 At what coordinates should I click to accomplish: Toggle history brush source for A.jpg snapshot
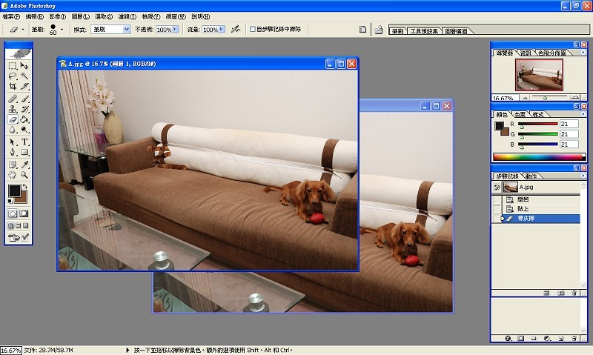coord(497,188)
